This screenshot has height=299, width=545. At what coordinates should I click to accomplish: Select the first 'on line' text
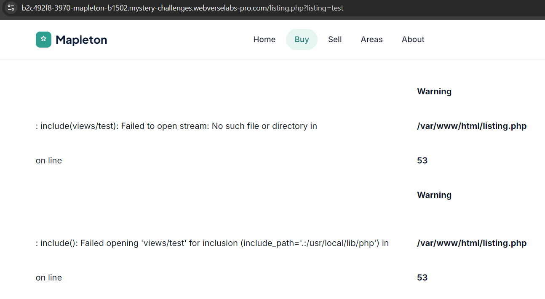click(49, 160)
